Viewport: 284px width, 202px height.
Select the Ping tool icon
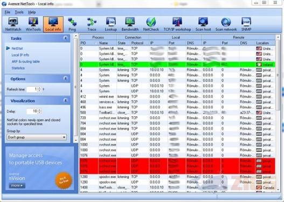(x=72, y=24)
